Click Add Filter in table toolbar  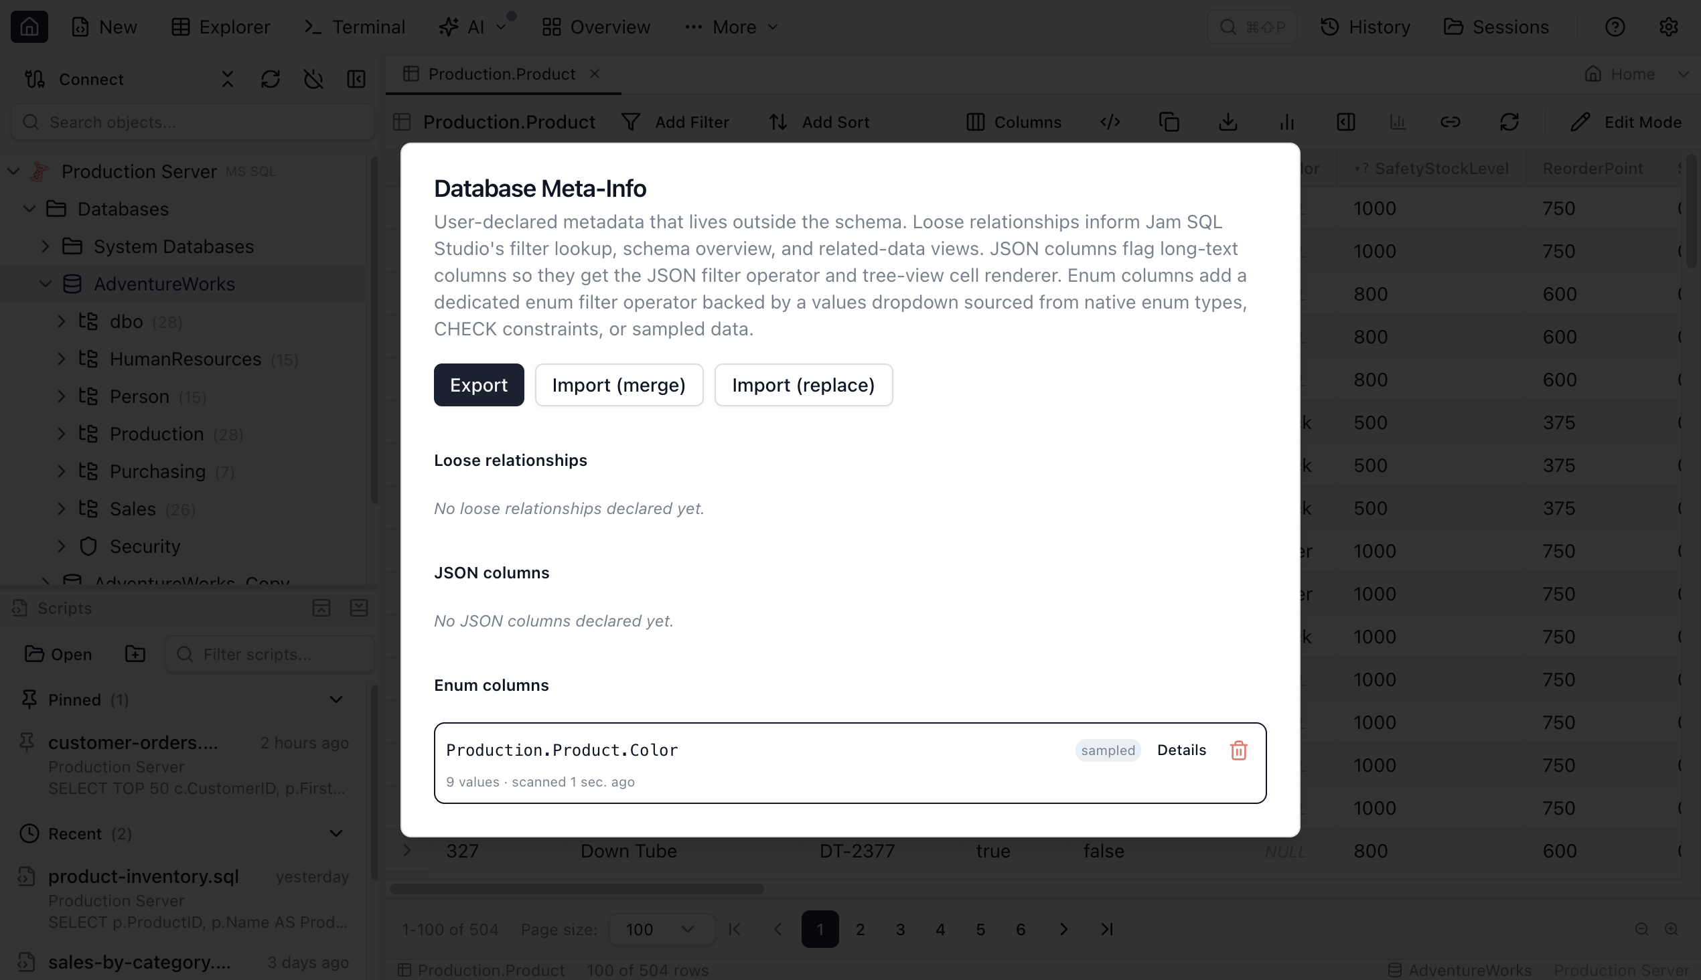[676, 122]
